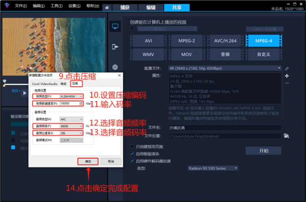Select the computer output icon

click(x=115, y=26)
